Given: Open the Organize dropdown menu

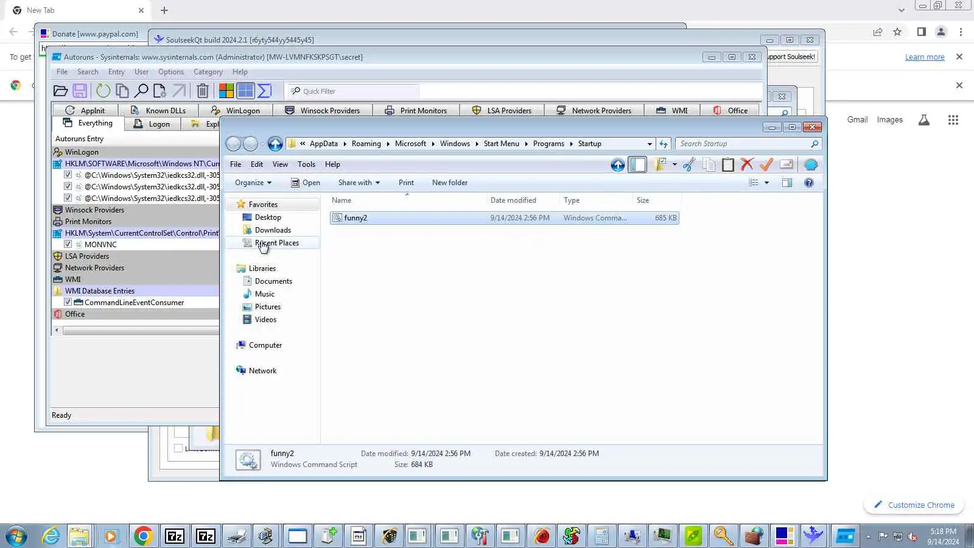Looking at the screenshot, I should [253, 183].
